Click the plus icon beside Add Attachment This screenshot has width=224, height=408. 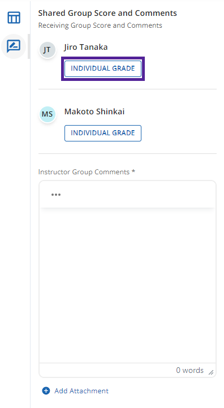coord(46,390)
